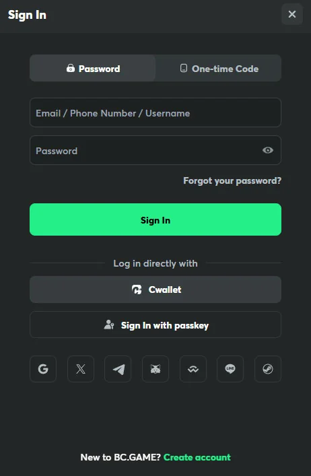The image size is (311, 476).
Task: Follow the Create account link
Action: pos(197,457)
